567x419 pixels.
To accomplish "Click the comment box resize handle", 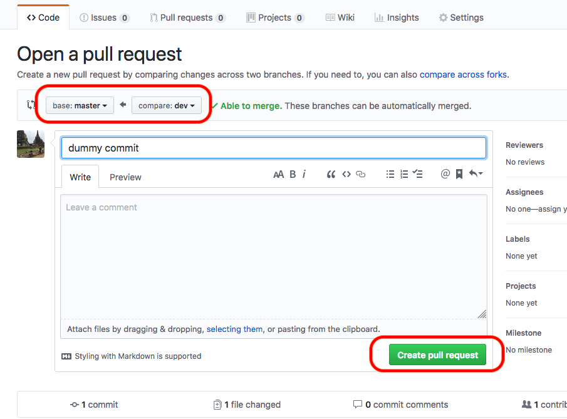I will (482, 314).
